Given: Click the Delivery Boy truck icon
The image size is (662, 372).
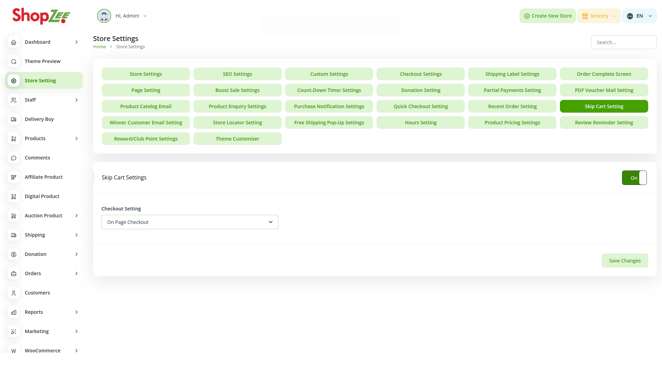Looking at the screenshot, I should (14, 119).
